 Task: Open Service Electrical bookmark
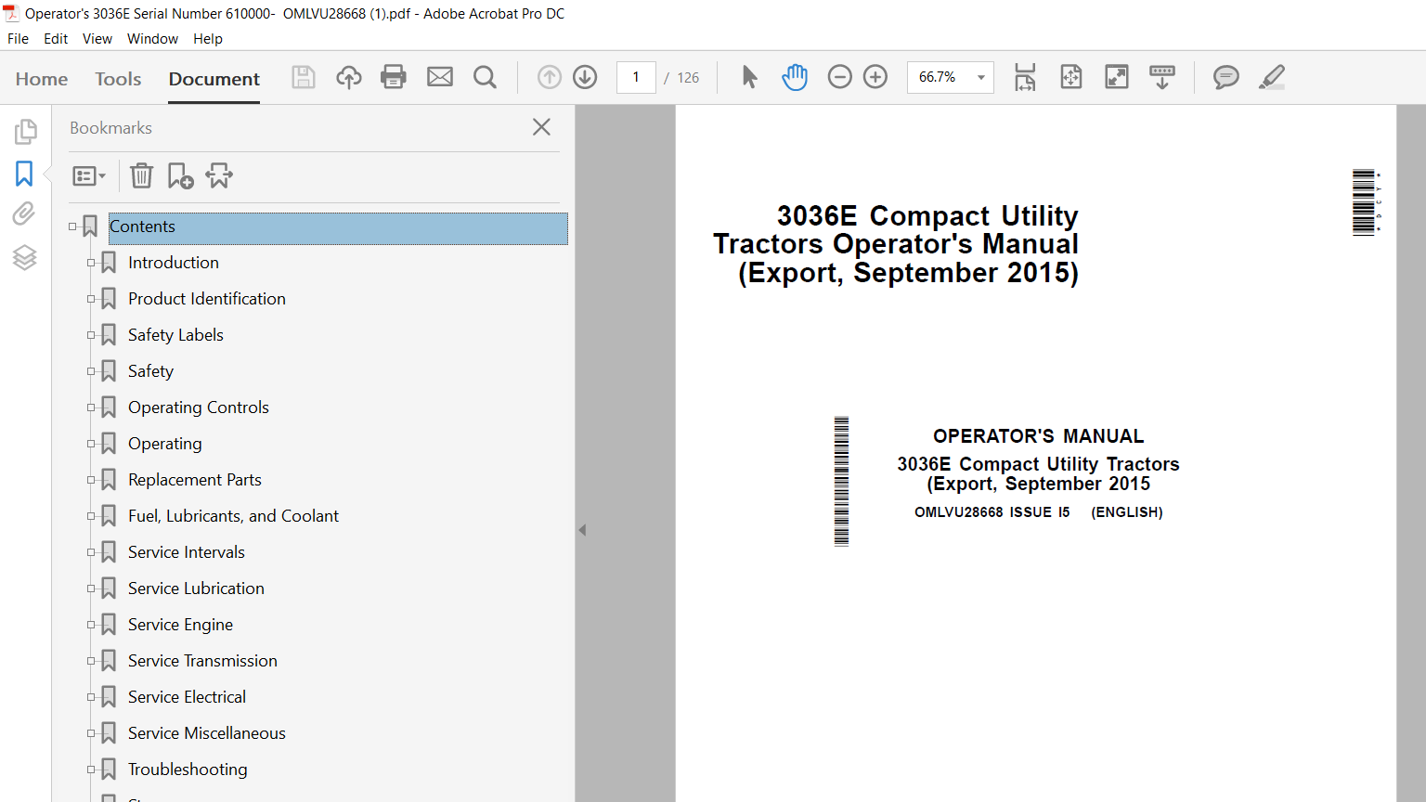coord(187,697)
